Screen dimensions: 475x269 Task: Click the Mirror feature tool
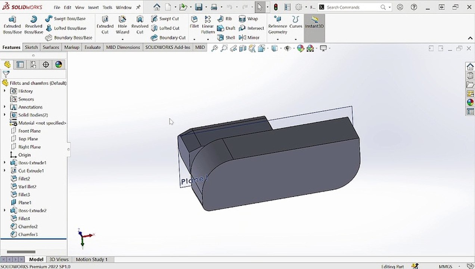(x=249, y=37)
